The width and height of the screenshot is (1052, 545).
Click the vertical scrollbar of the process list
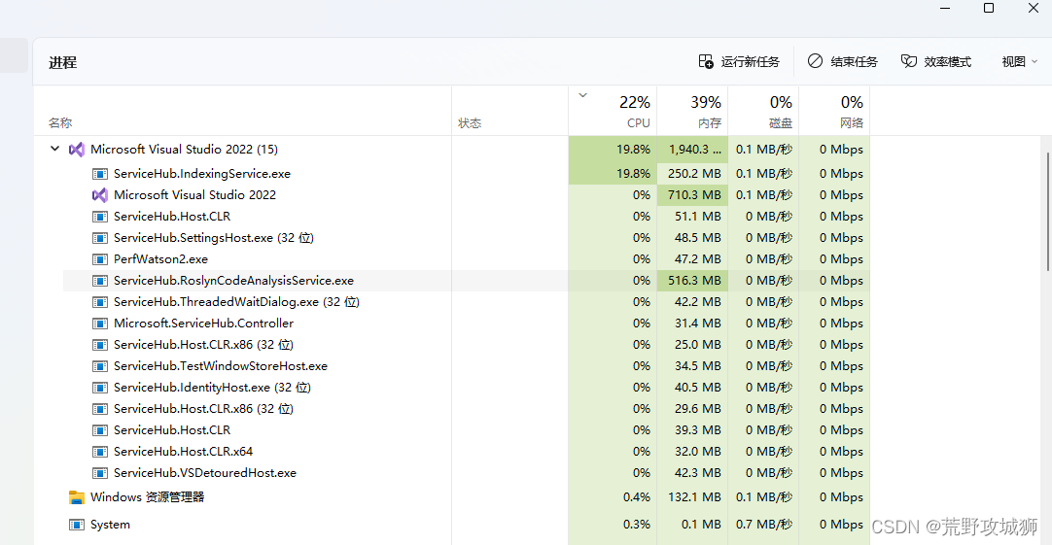(x=1048, y=212)
